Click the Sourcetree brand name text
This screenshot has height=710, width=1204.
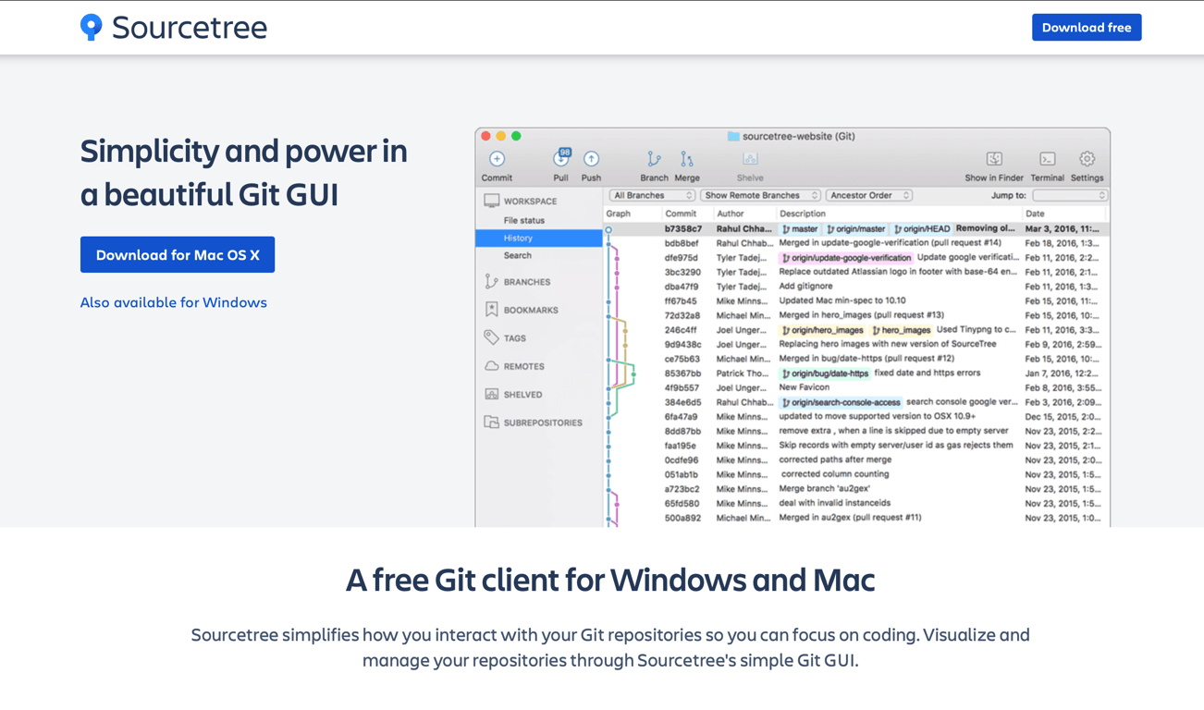[190, 27]
